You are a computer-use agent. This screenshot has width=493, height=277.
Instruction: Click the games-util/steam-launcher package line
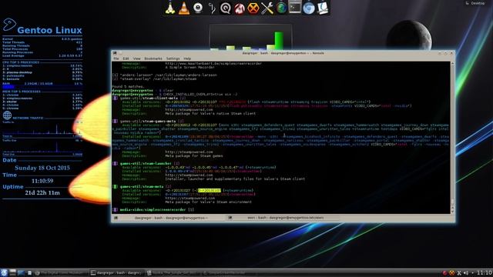point(146,164)
